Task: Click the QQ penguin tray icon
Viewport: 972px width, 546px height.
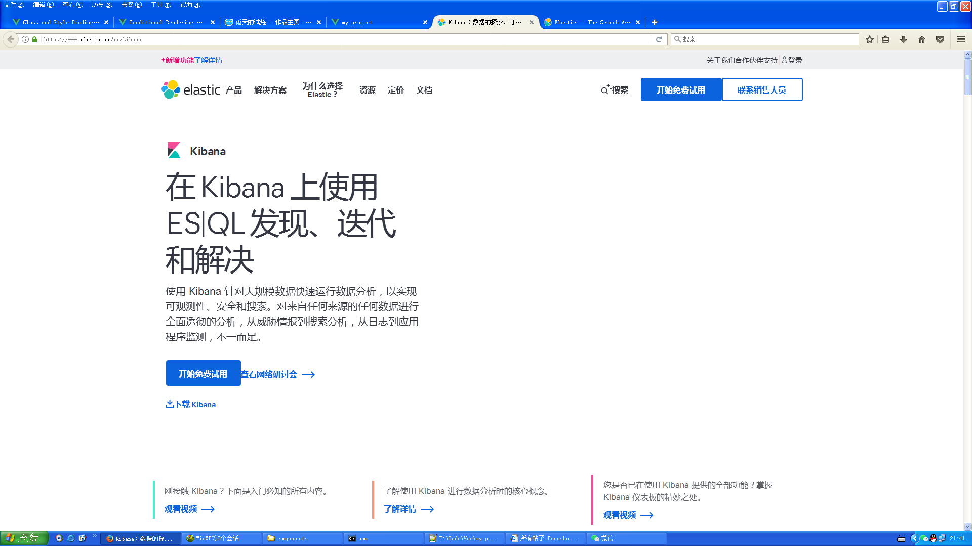Action: click(x=933, y=538)
